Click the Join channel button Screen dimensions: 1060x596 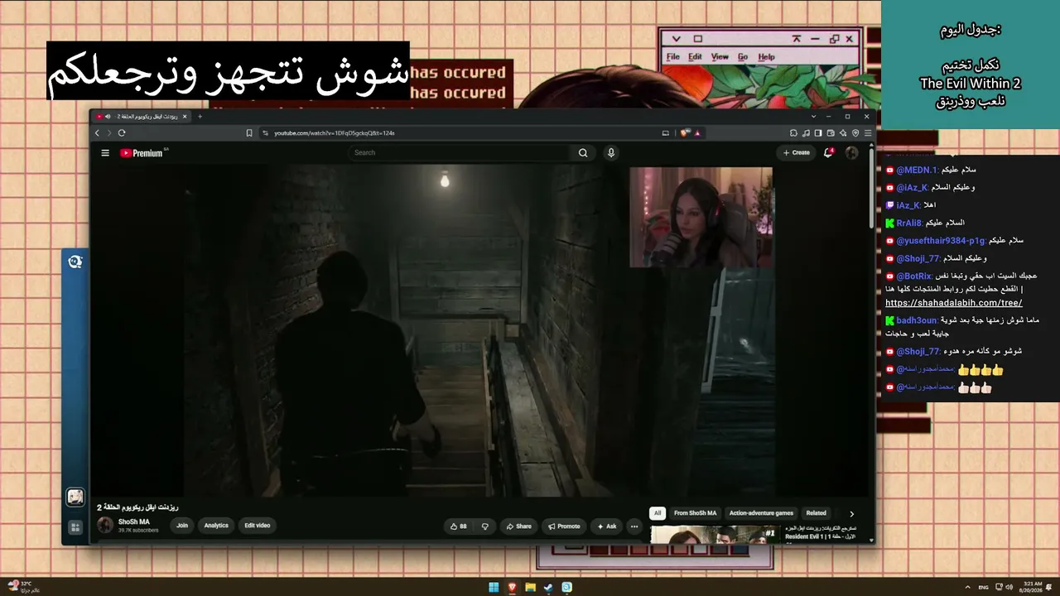[x=182, y=526]
